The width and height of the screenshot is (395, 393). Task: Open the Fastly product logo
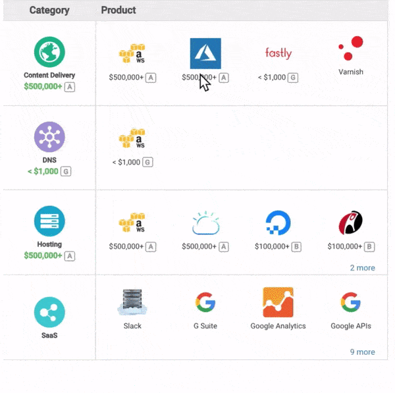[x=278, y=53]
